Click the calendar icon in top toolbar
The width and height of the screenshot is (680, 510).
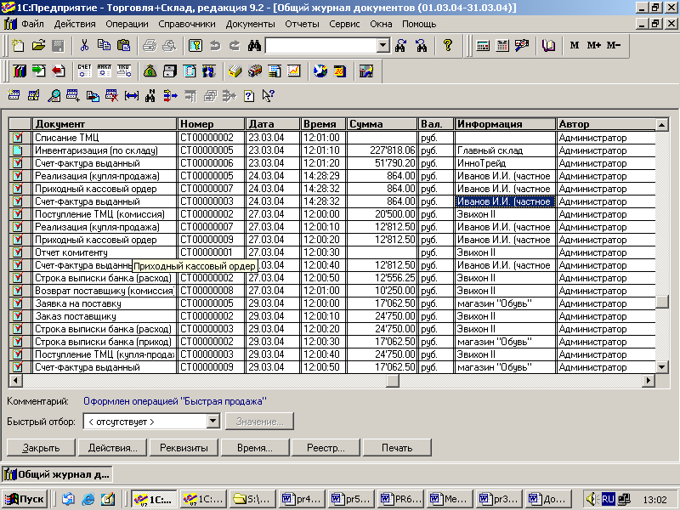(502, 45)
